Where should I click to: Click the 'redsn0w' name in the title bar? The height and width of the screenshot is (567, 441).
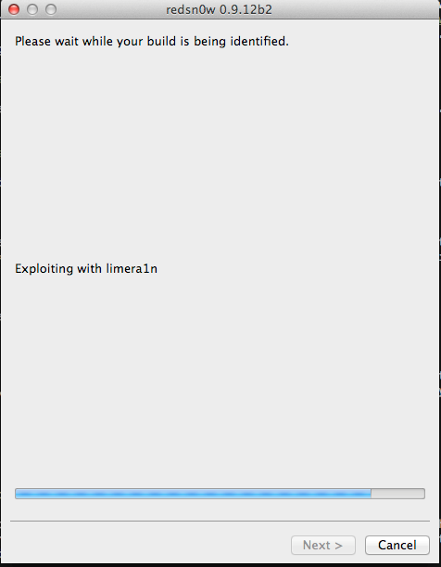[x=191, y=9]
